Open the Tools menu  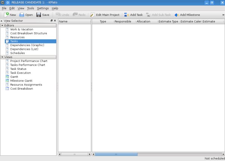[30, 8]
